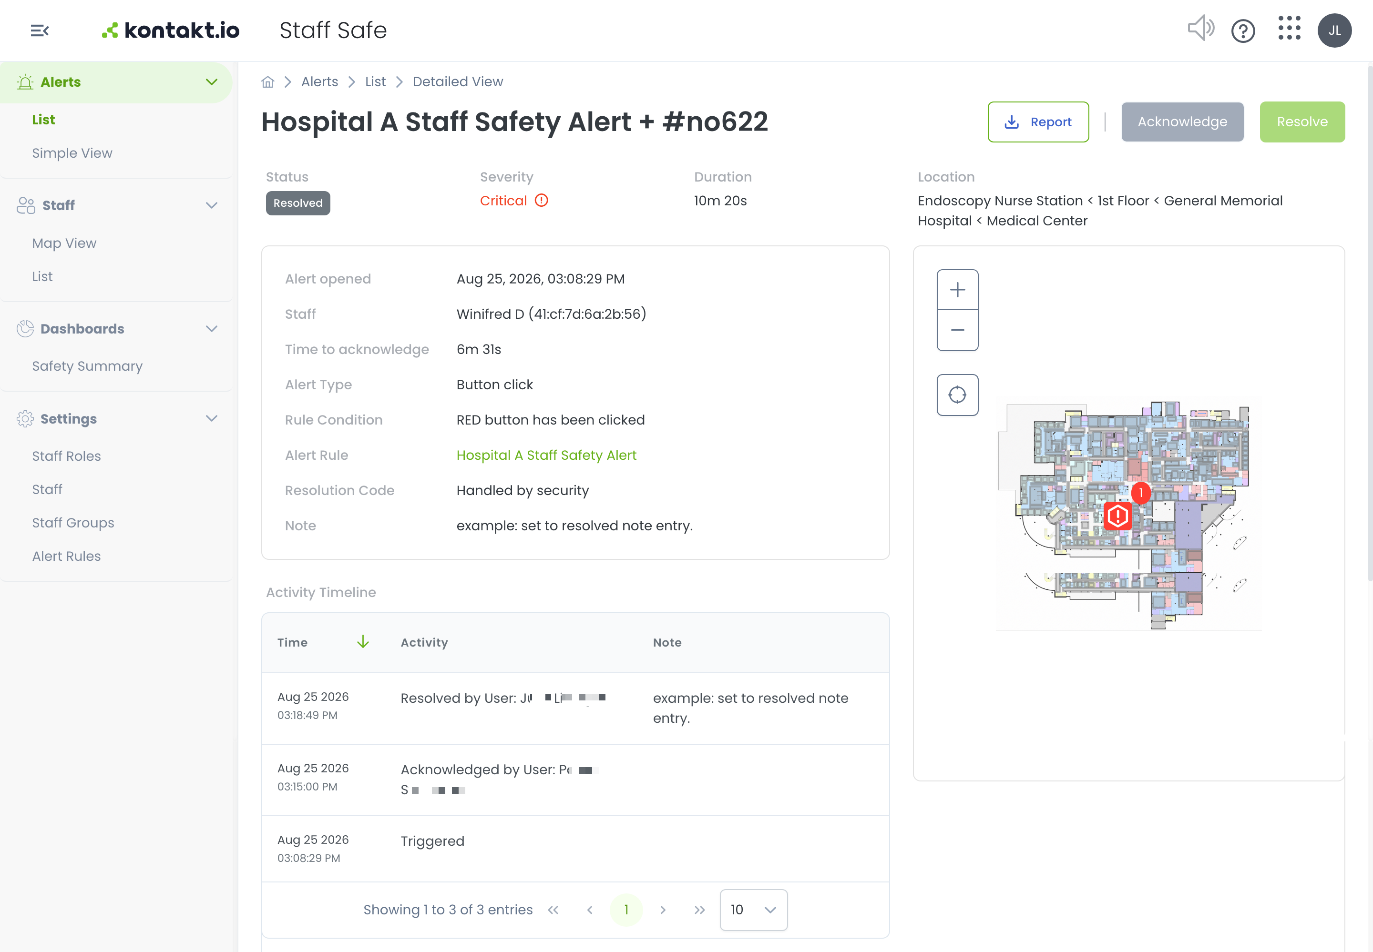Image resolution: width=1373 pixels, height=952 pixels.
Task: Go to List in the breadcrumb
Action: pos(375,82)
